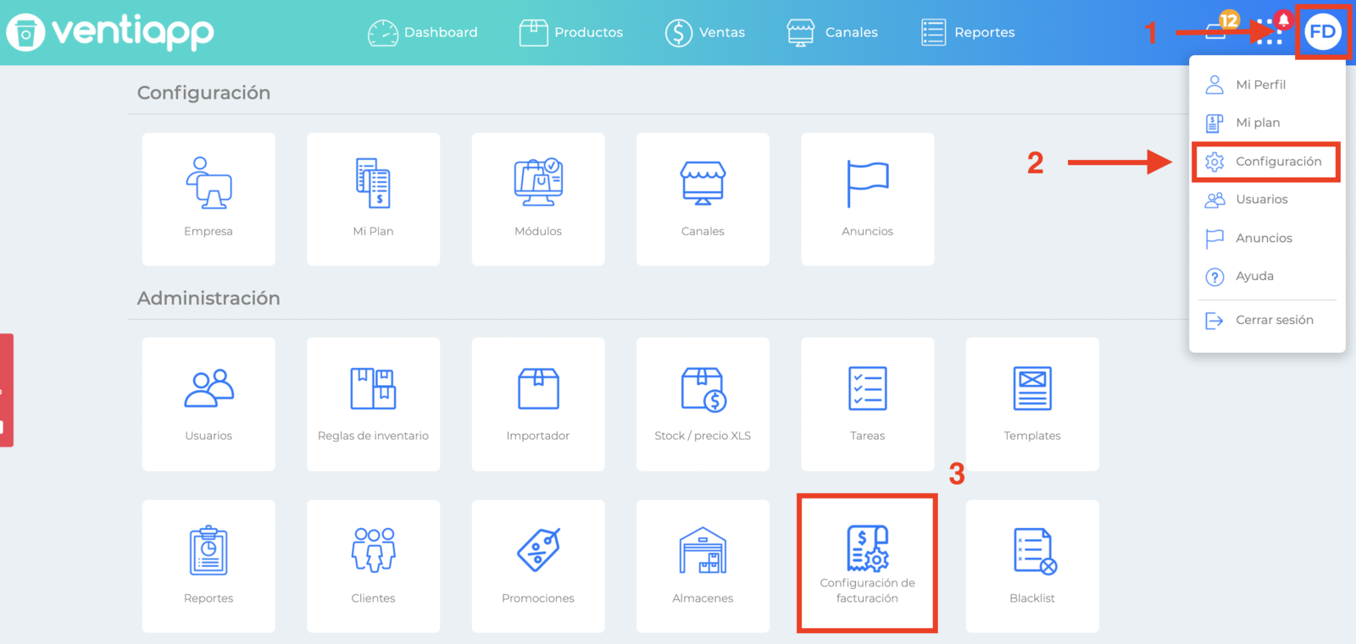
Task: Click the FD user avatar menu
Action: pyautogui.click(x=1323, y=32)
